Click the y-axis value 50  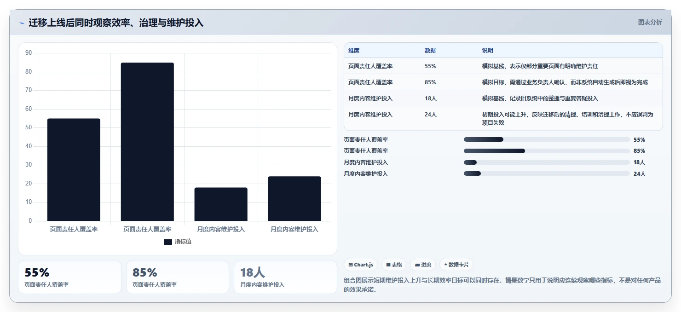[x=29, y=127]
